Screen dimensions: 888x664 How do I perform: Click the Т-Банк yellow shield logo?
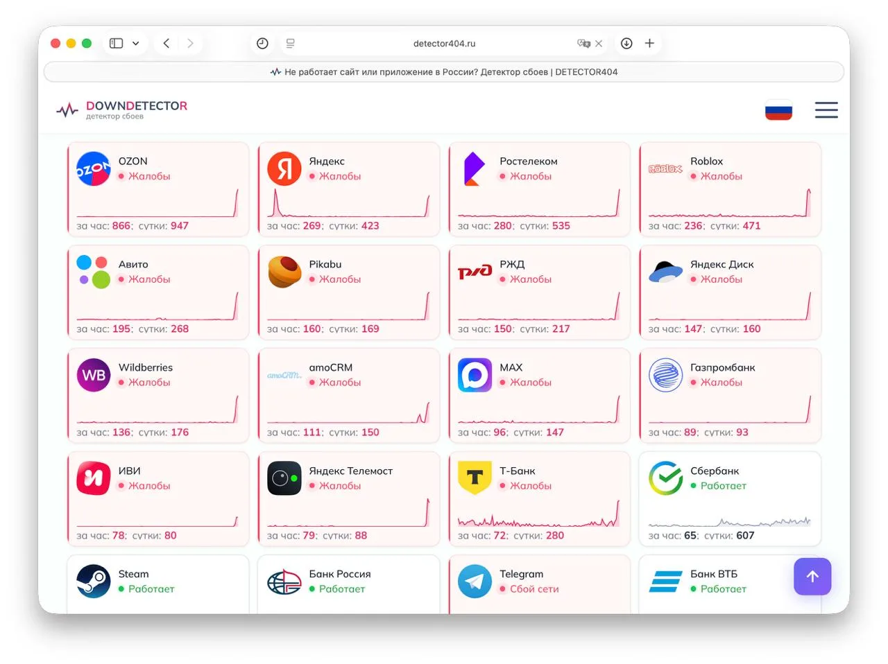pos(475,478)
